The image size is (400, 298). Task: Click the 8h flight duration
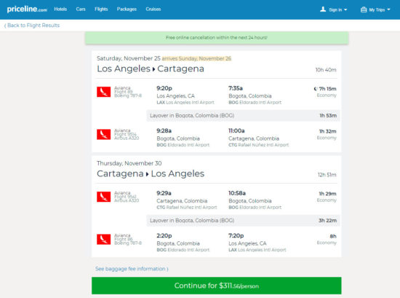click(x=333, y=236)
